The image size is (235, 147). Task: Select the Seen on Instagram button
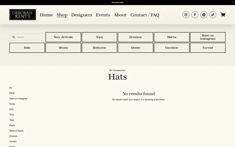pyautogui.click(x=208, y=37)
